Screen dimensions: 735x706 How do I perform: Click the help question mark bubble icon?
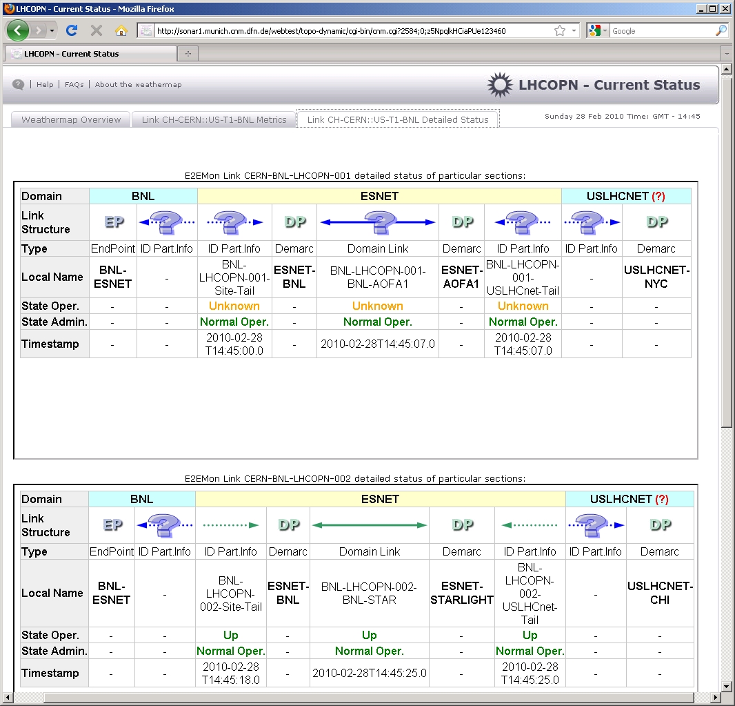(x=19, y=84)
